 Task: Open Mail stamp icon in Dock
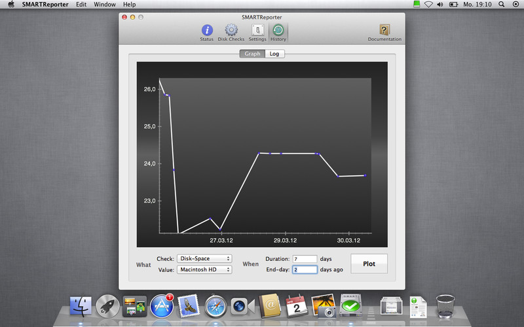tap(189, 306)
